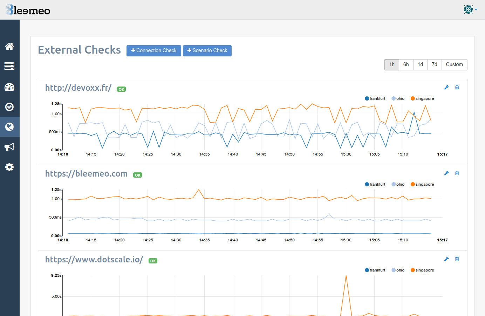
Task: Select the 6h time range
Action: [406, 65]
